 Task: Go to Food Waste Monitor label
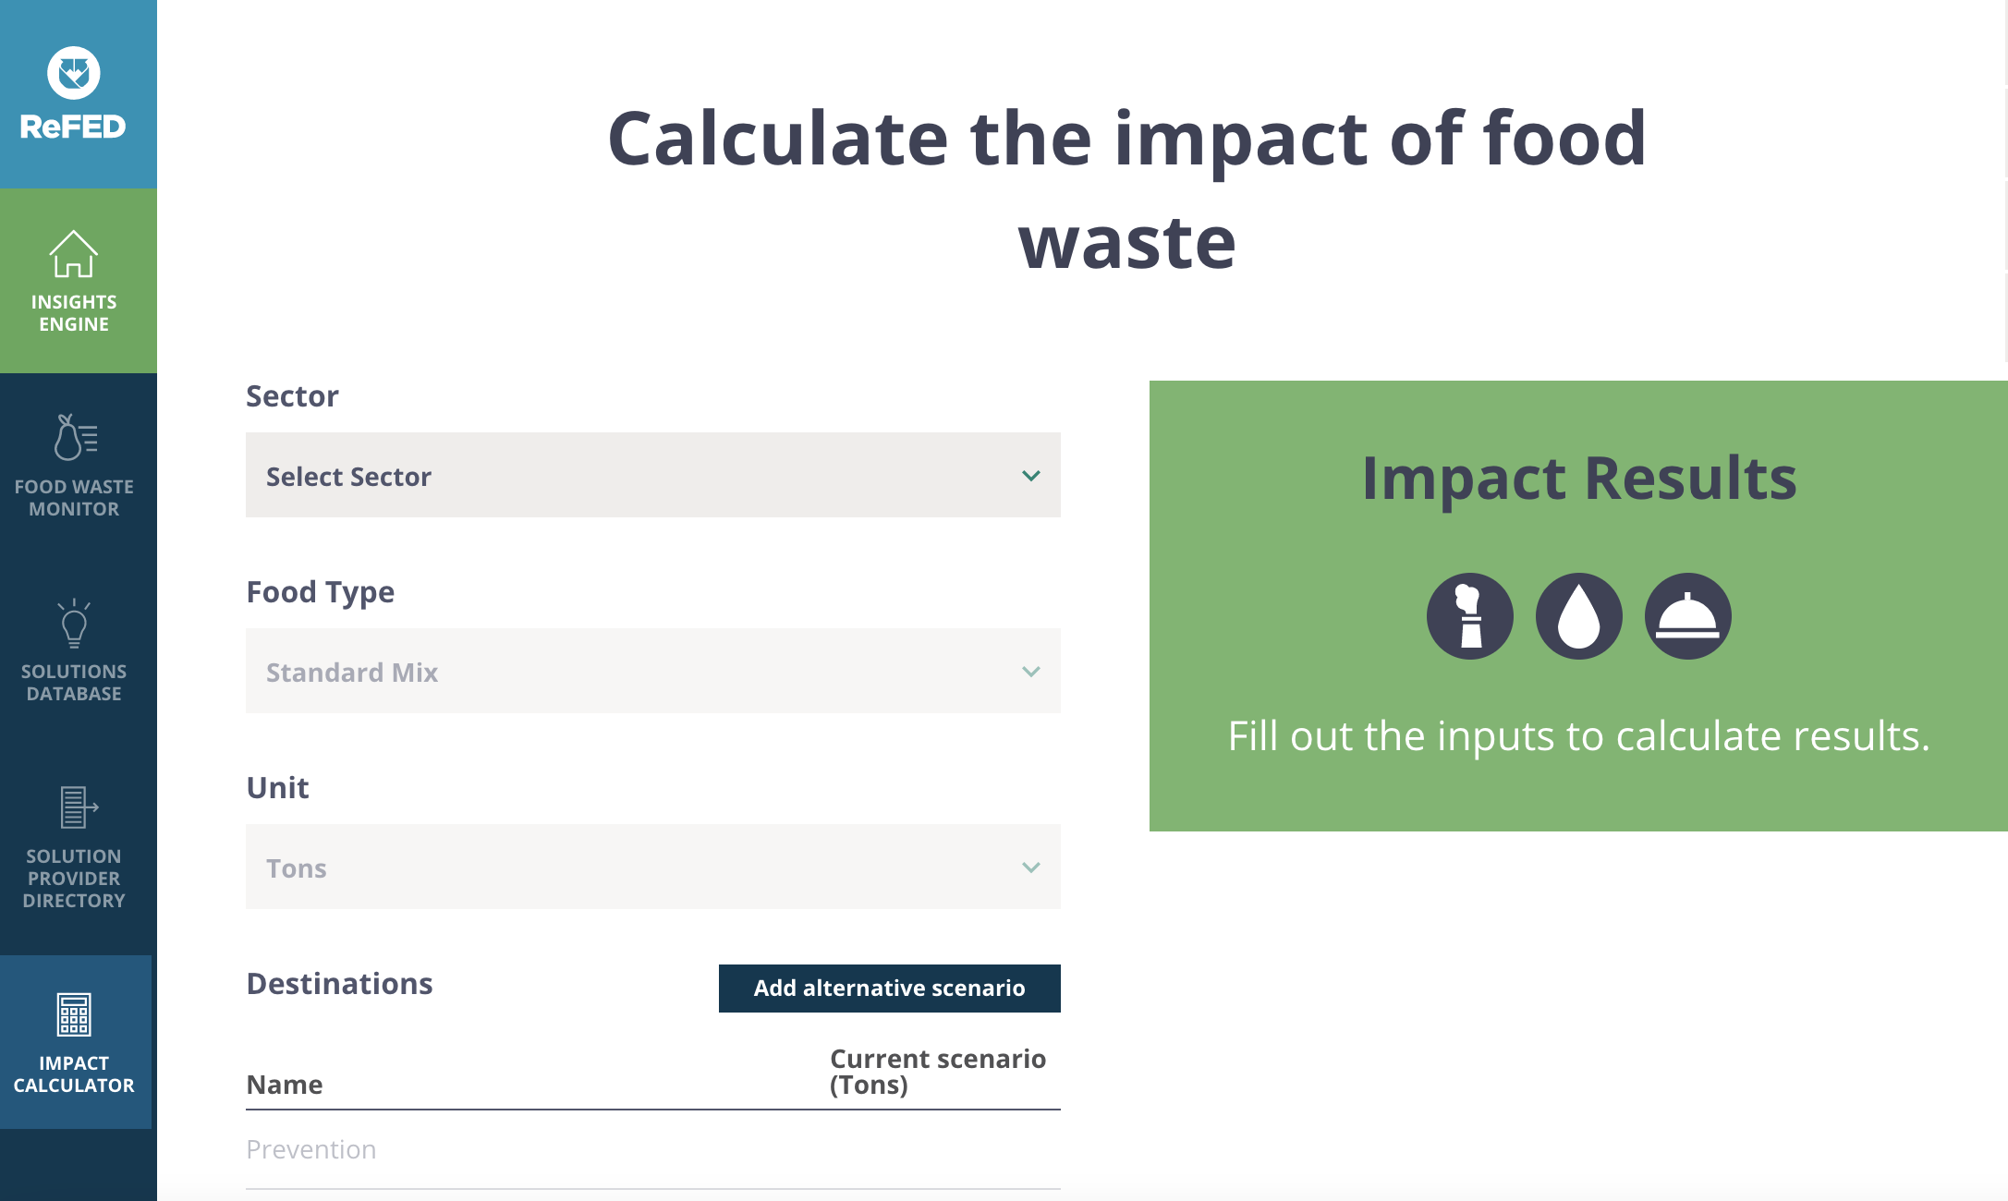(x=74, y=498)
